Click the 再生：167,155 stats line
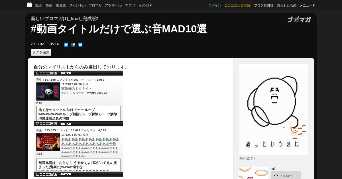The height and width of the screenshot is (179, 342). (x=70, y=80)
